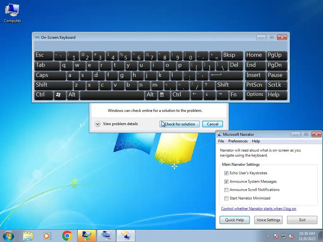
Task: Toggle the right Shift key
Action: pyautogui.click(x=230, y=86)
